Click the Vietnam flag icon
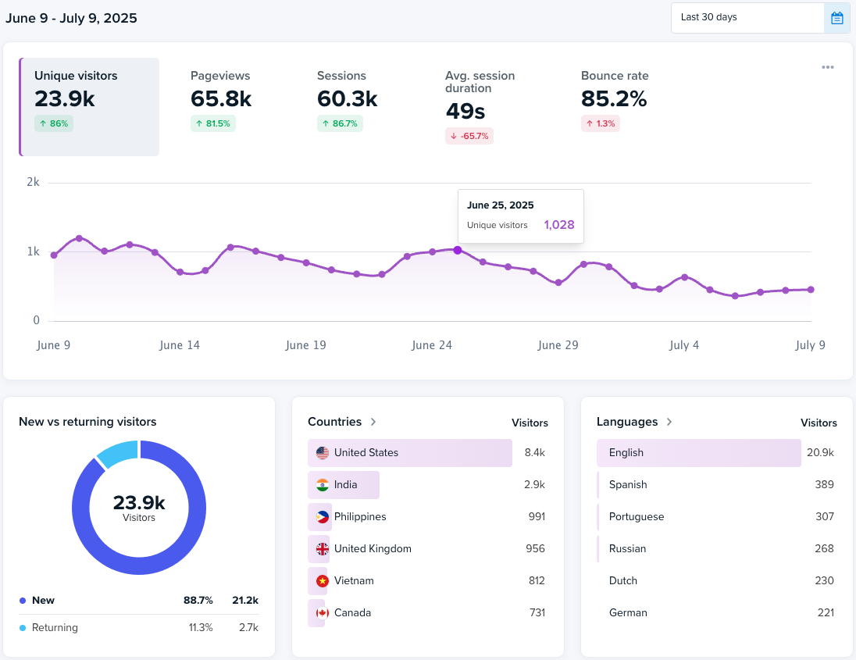The image size is (856, 660). pyautogui.click(x=319, y=580)
